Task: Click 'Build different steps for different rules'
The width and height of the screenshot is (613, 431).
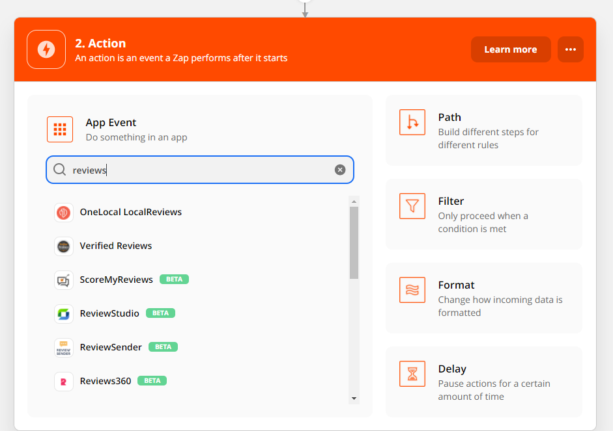Action: coord(489,138)
